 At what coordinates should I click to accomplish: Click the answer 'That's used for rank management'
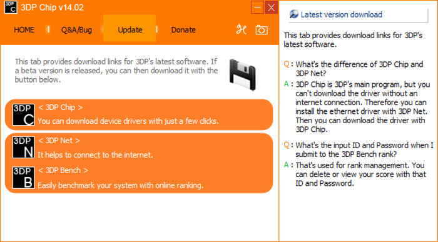pyautogui.click(x=361, y=174)
